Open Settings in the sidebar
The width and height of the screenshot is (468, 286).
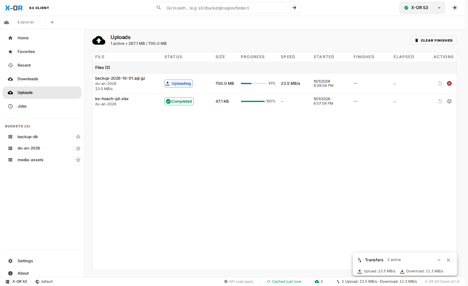(42, 261)
